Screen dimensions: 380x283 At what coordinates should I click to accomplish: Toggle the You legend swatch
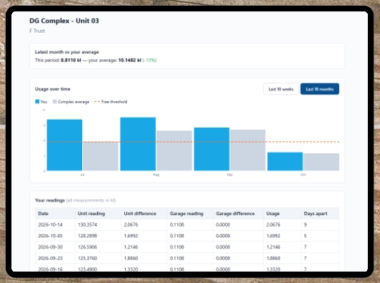[37, 102]
